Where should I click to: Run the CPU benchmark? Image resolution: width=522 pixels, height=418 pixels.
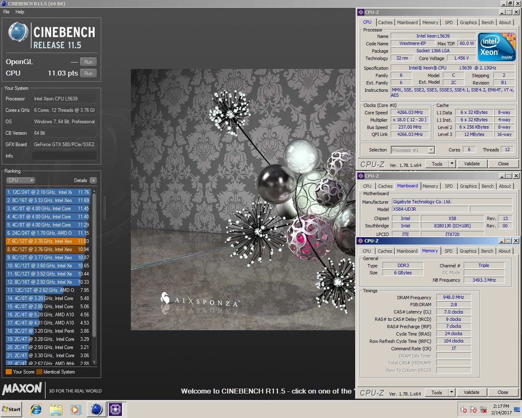88,73
